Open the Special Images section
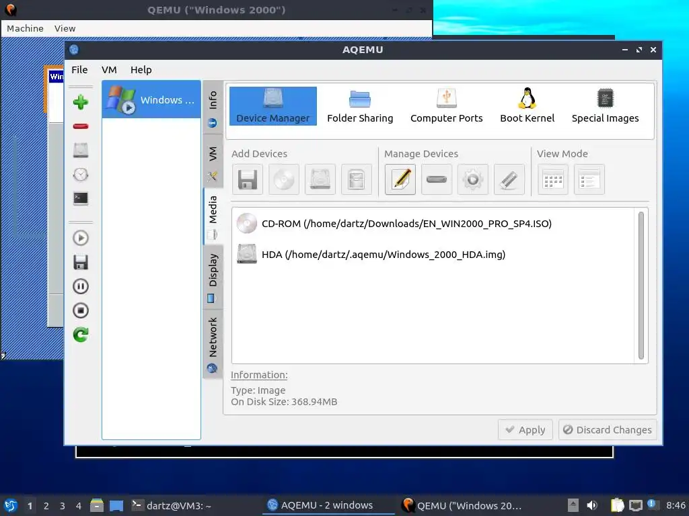Viewport: 689px width, 516px height. 605,105
